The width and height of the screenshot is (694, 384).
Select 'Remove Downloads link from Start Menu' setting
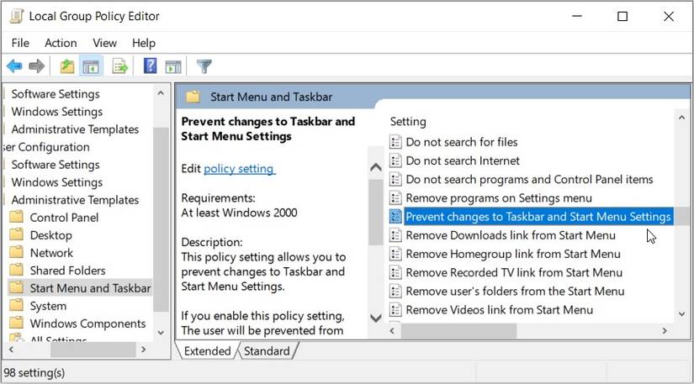tap(511, 235)
